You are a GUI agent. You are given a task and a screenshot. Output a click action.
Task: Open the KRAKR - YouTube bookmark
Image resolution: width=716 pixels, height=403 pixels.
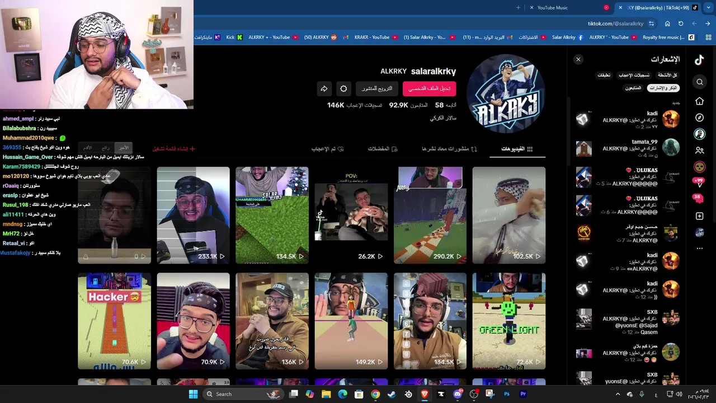[x=376, y=37]
